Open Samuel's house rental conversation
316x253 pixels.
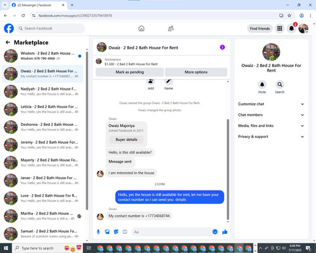(42, 233)
